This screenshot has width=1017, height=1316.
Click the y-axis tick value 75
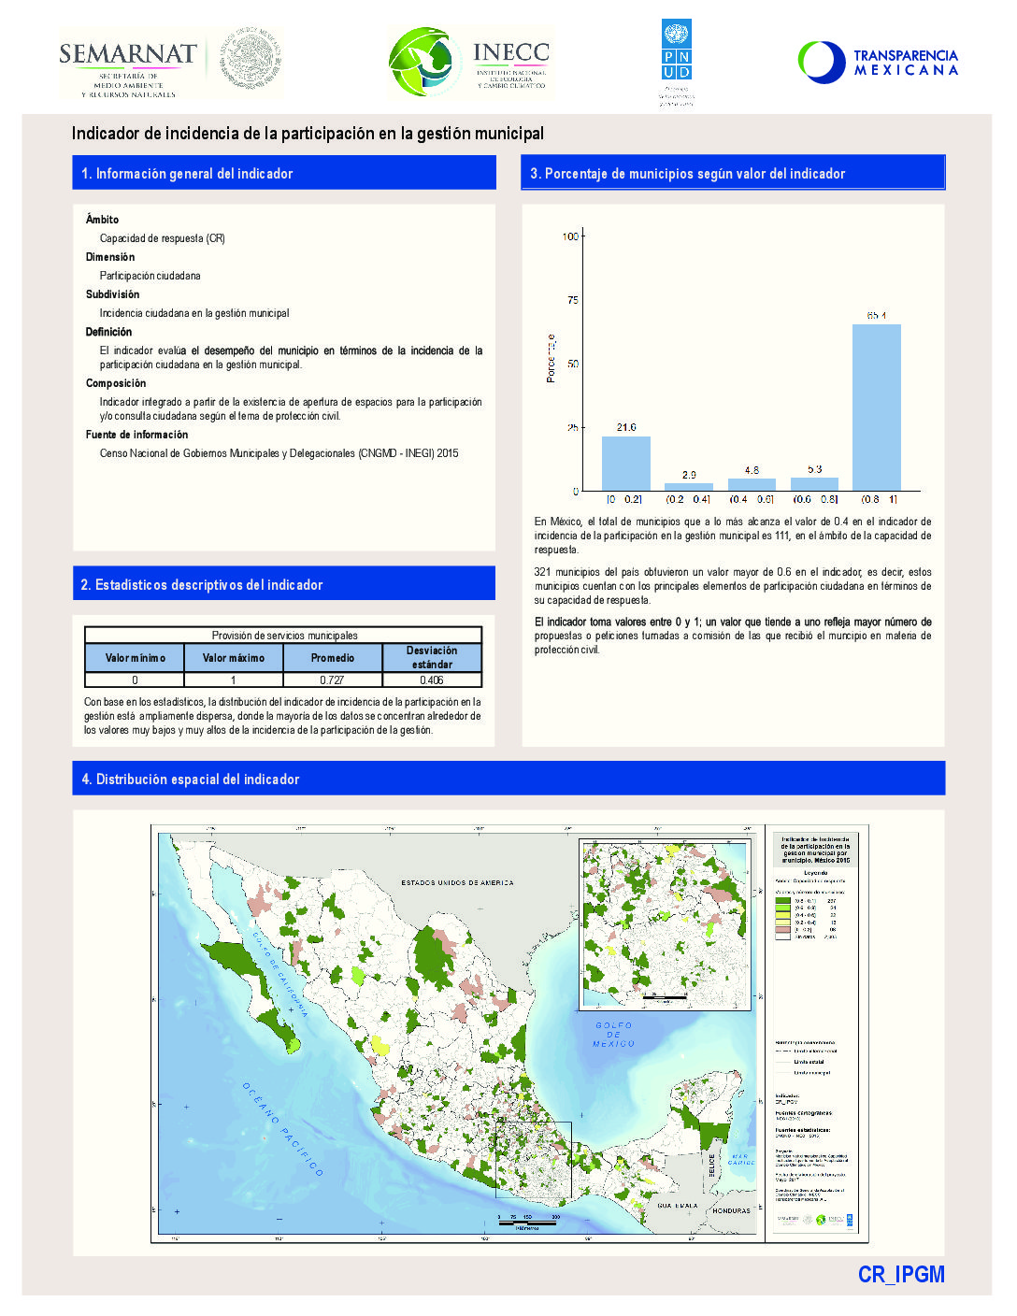coord(573,300)
